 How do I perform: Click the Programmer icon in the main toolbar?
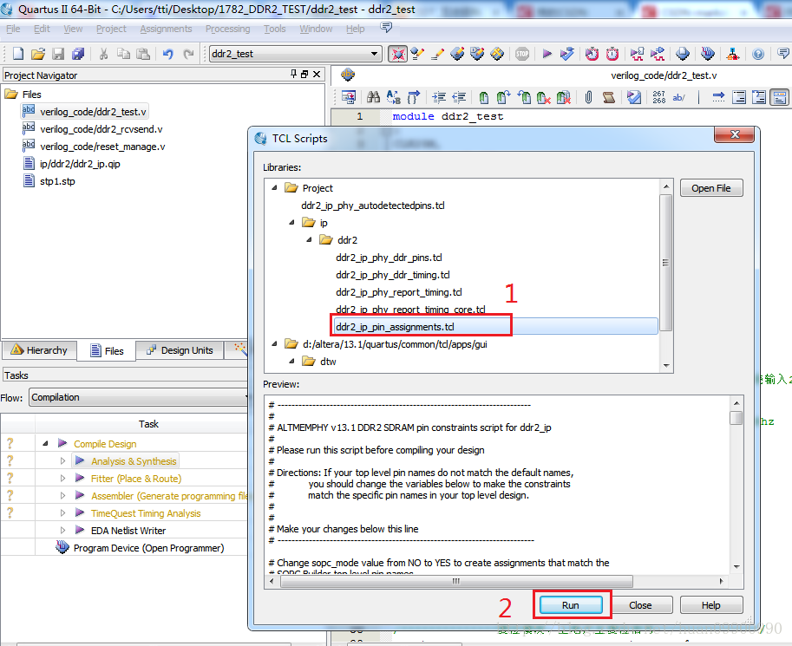(708, 54)
